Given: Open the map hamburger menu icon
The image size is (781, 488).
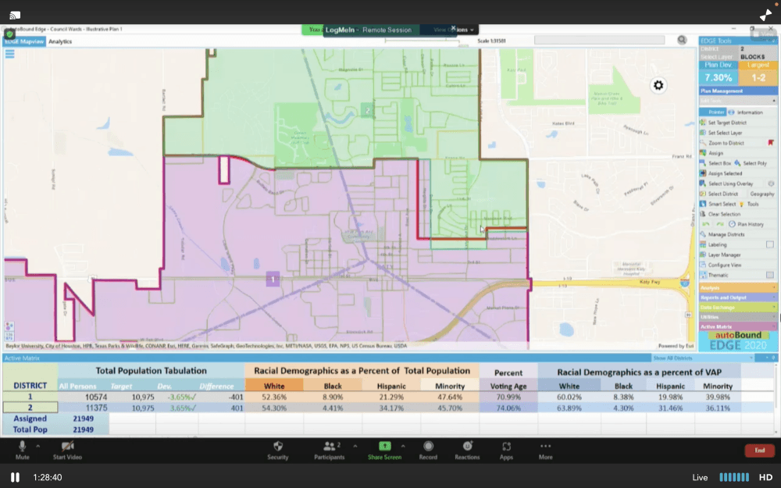Looking at the screenshot, I should (9, 54).
